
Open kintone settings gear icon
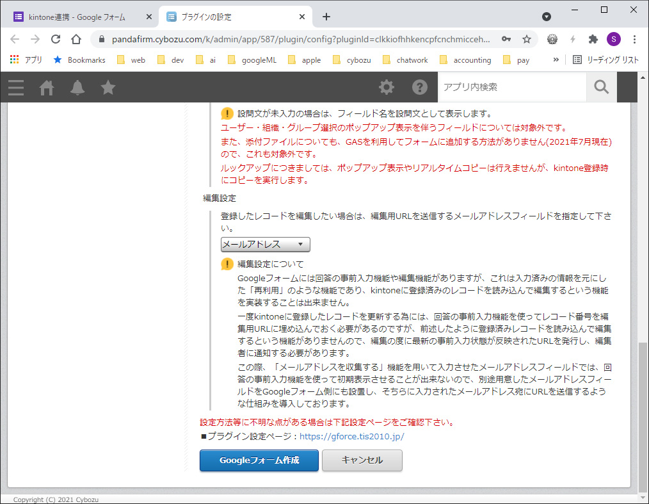(387, 87)
